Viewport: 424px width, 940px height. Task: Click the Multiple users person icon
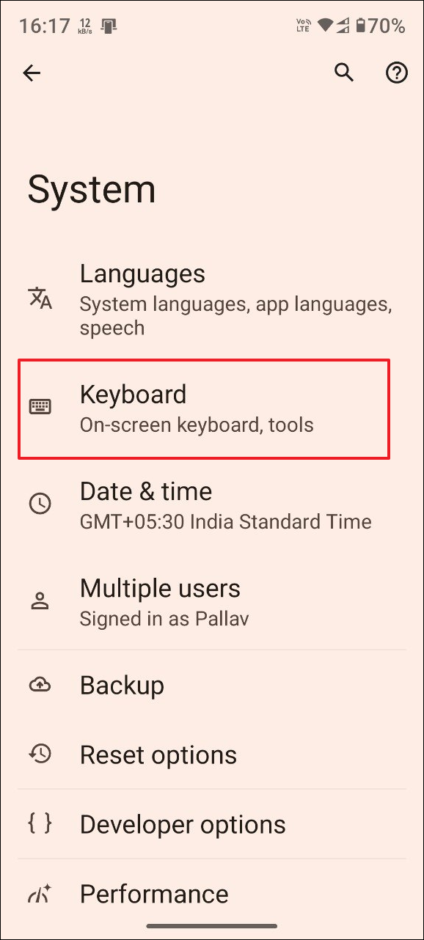pos(40,600)
